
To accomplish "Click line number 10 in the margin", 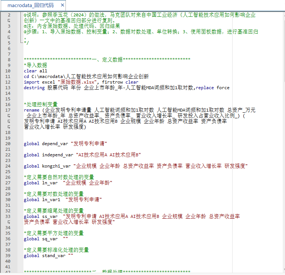I will 8,71.
